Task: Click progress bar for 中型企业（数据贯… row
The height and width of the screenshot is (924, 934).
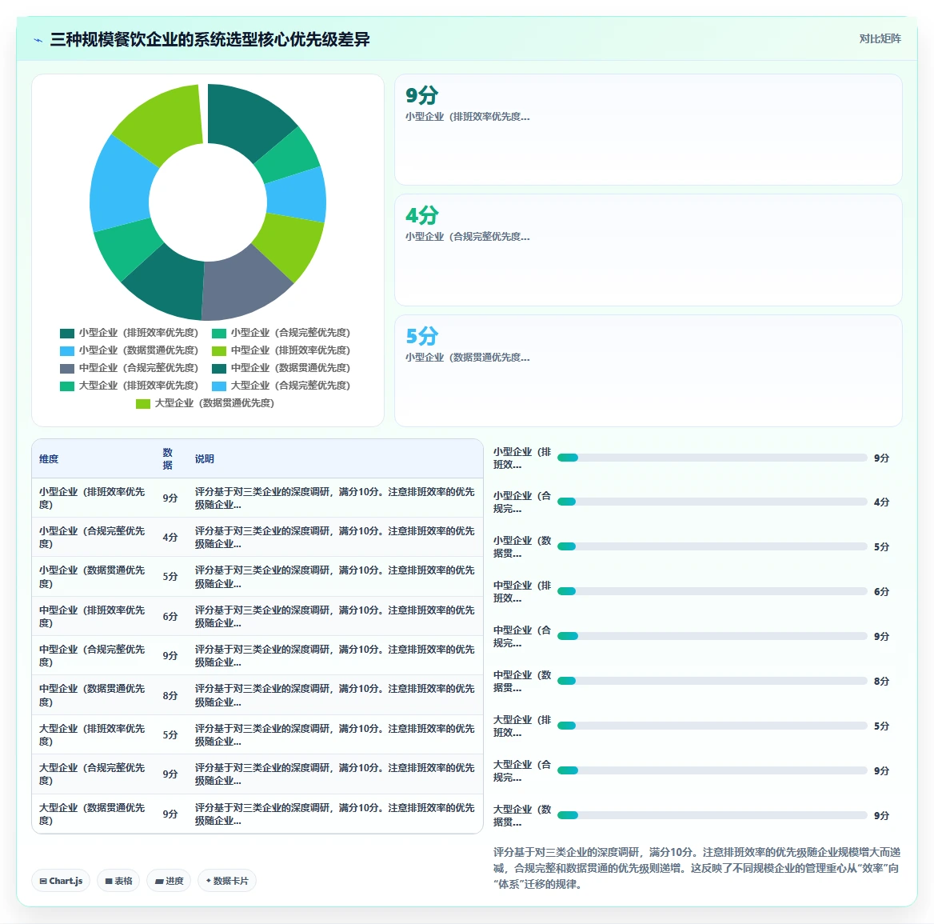Action: [712, 681]
